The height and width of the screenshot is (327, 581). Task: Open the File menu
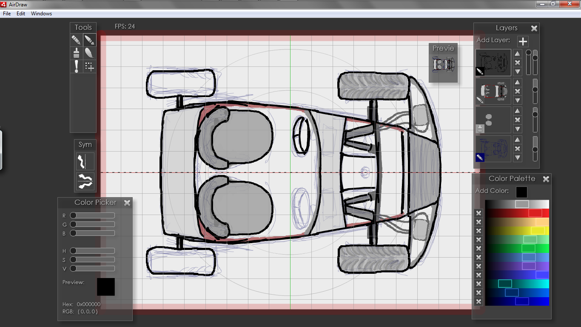7,13
